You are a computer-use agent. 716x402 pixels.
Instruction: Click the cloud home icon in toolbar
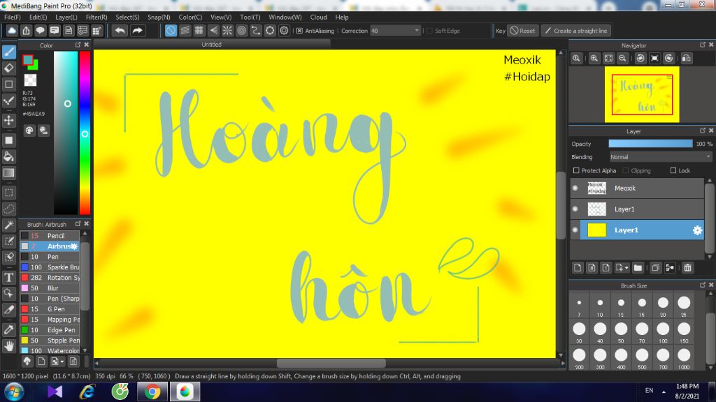click(12, 31)
